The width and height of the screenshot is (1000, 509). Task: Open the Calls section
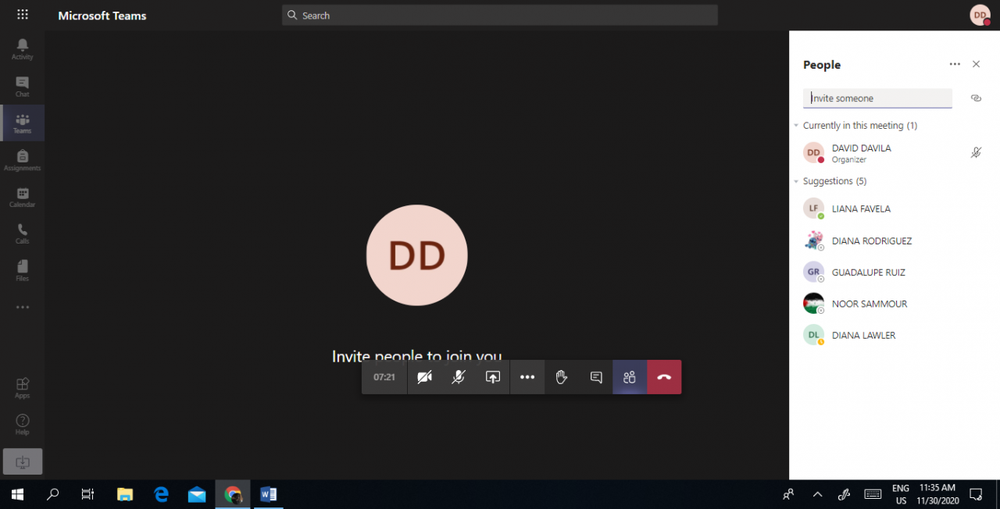tap(22, 233)
